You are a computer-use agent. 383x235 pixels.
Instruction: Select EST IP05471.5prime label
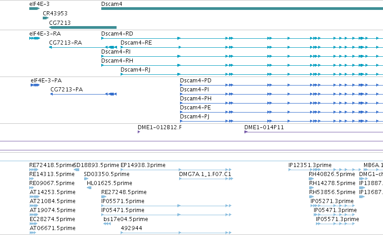[123, 210]
